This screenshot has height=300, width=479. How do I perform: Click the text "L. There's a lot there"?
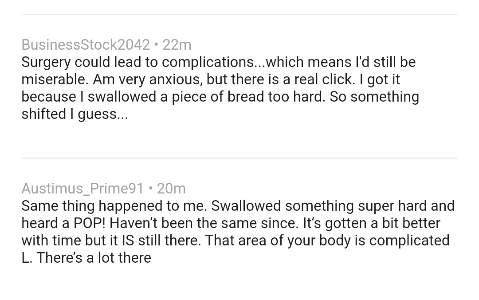[x=86, y=257]
